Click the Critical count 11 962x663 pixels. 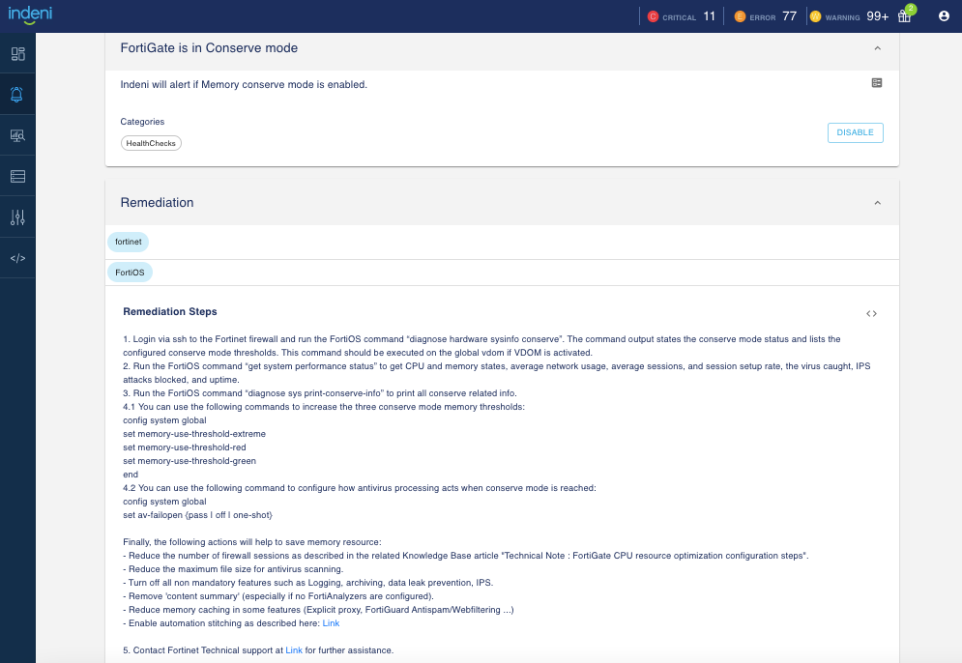710,16
